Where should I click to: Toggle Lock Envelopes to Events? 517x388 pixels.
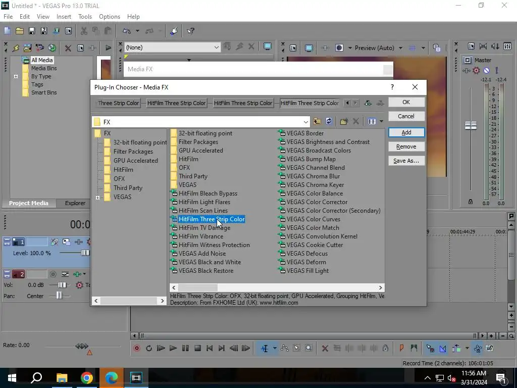point(478,348)
